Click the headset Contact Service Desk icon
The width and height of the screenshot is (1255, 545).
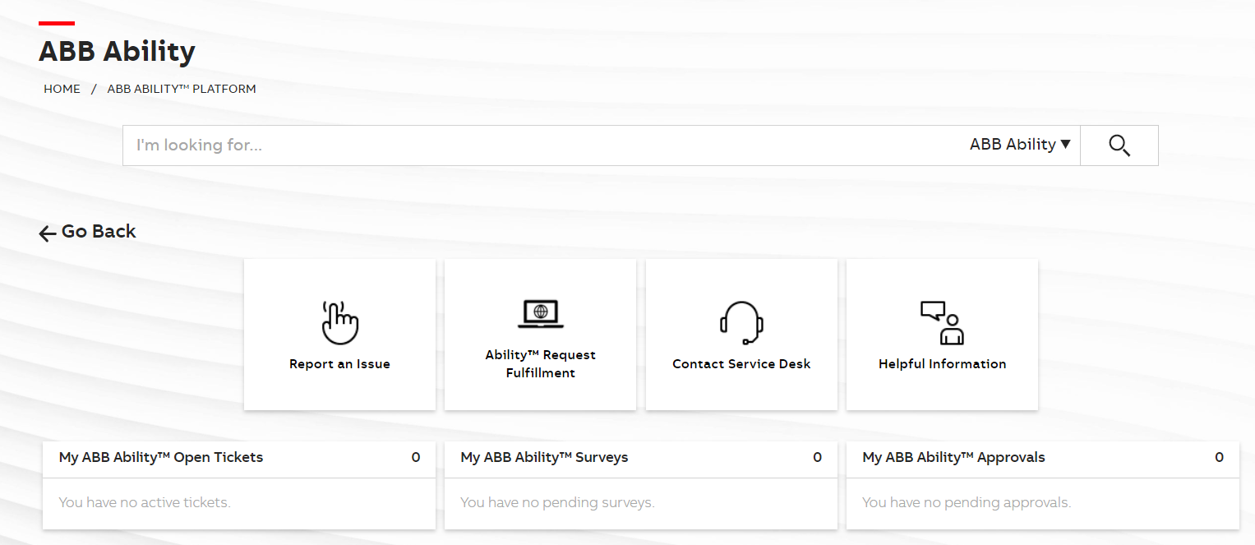coord(741,322)
